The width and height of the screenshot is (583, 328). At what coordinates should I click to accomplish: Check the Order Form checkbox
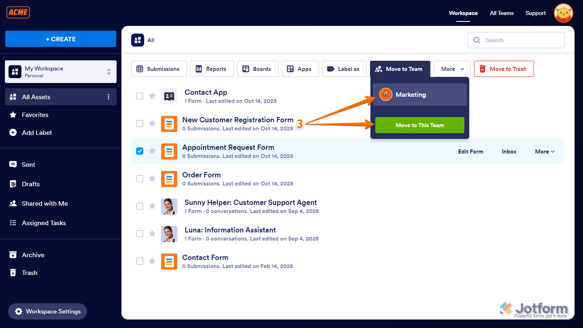(140, 178)
